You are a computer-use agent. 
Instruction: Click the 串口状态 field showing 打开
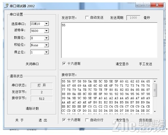pos(41,85)
